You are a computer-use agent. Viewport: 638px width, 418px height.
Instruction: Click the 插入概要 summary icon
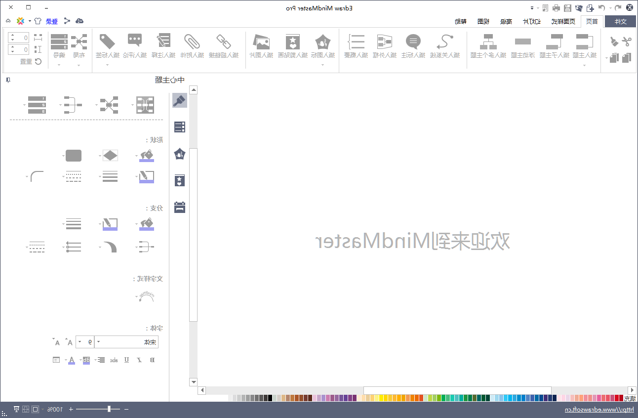[x=356, y=41]
